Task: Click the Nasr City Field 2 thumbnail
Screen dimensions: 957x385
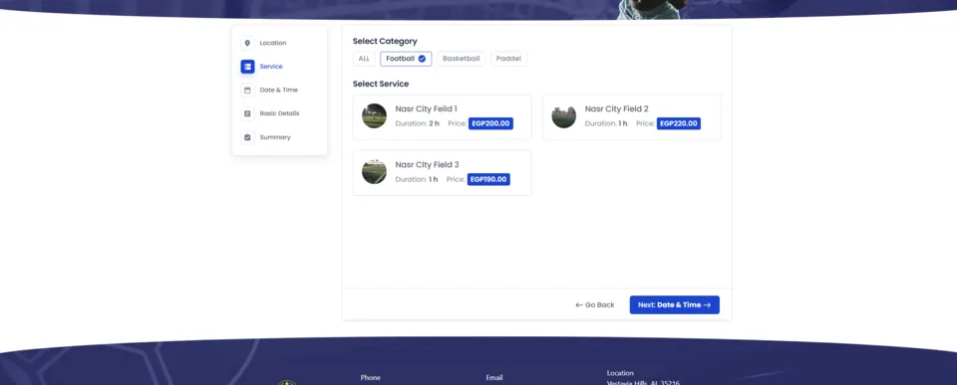Action: [564, 115]
